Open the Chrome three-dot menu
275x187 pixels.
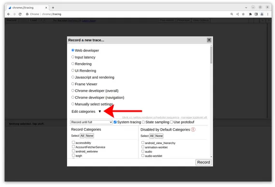[268, 14]
